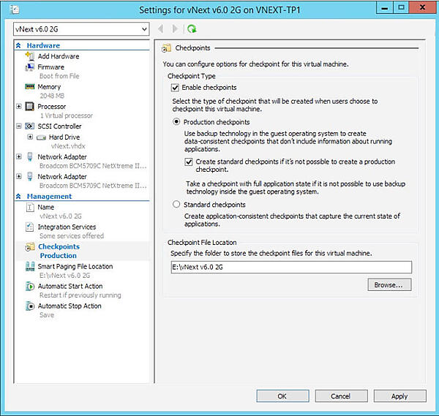Minimize the Settings window
Viewport: 439px width, 416px height.
[x=385, y=7]
